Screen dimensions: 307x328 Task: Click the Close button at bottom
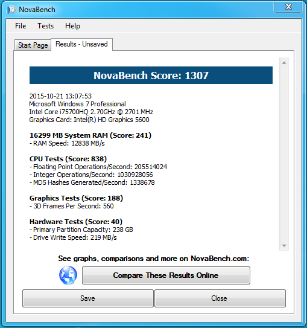point(220,298)
